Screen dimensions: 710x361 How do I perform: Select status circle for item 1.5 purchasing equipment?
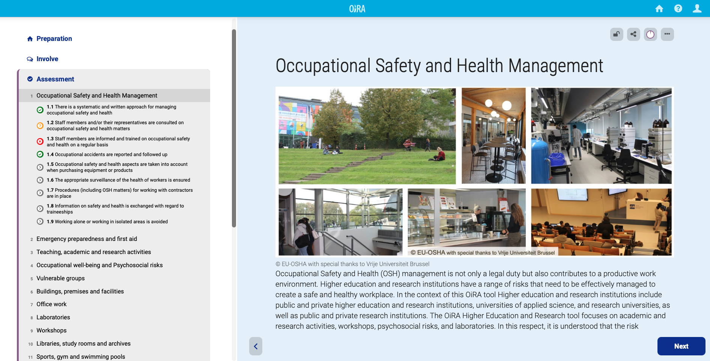point(40,167)
